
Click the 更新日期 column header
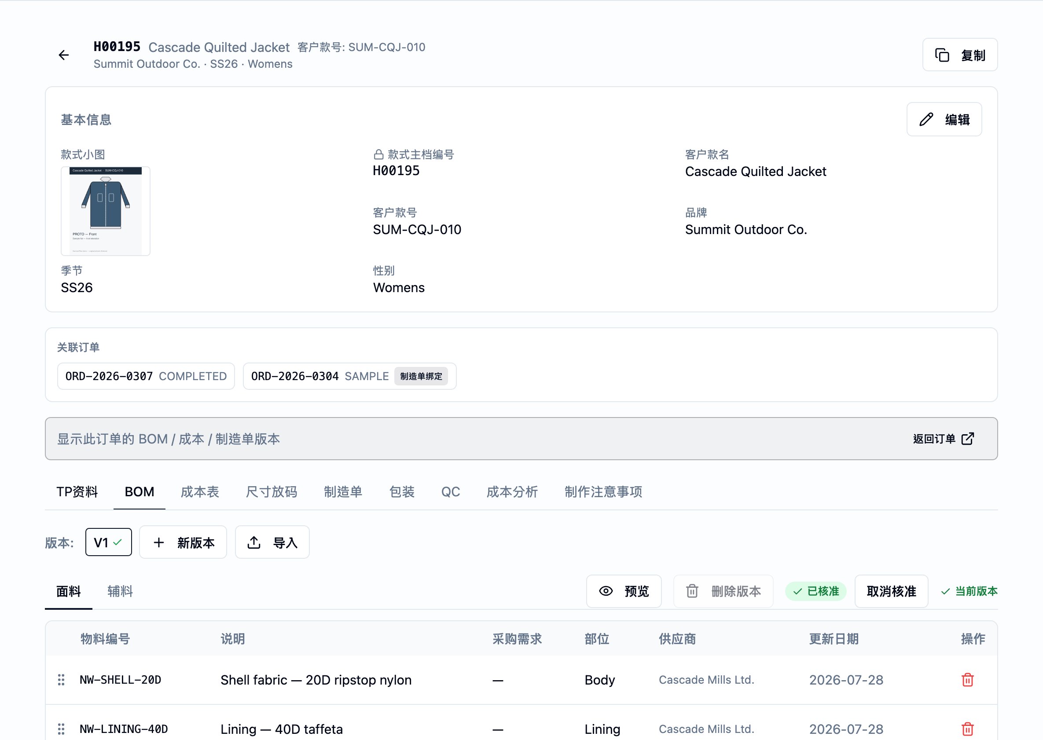coord(834,639)
